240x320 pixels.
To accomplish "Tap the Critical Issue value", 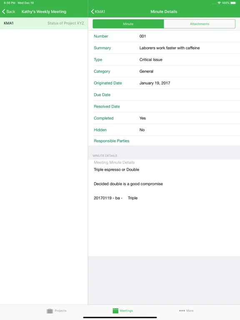I will pos(151,60).
